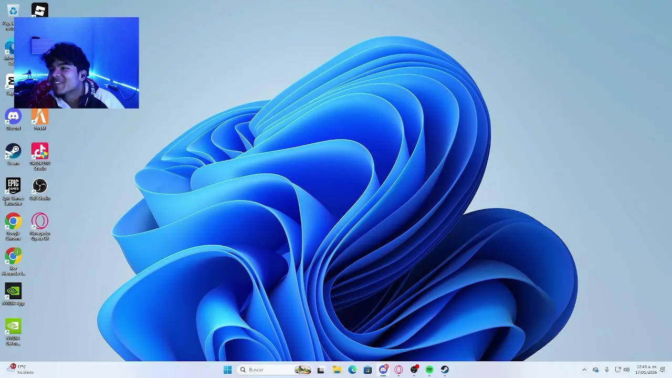The image size is (672, 378).
Task: Open the clock and calendar flyout
Action: click(646, 370)
